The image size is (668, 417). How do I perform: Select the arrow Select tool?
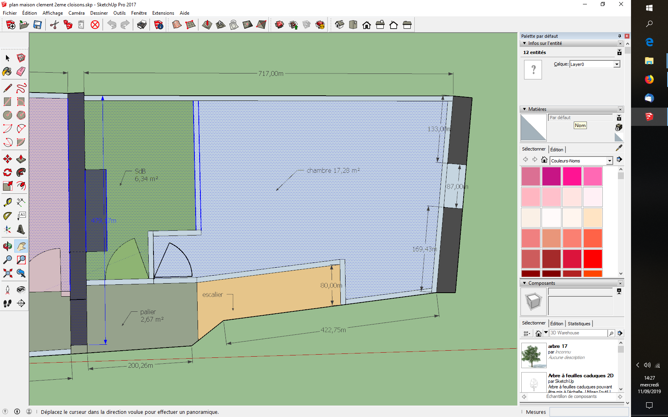point(8,58)
